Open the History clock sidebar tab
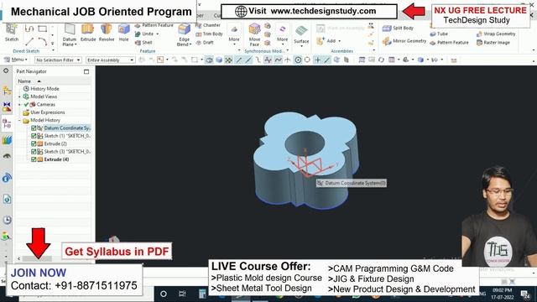Image resolution: width=537 pixels, height=302 pixels. [7, 220]
